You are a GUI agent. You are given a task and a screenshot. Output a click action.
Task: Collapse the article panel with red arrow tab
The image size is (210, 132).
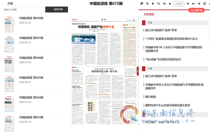(x=138, y=71)
